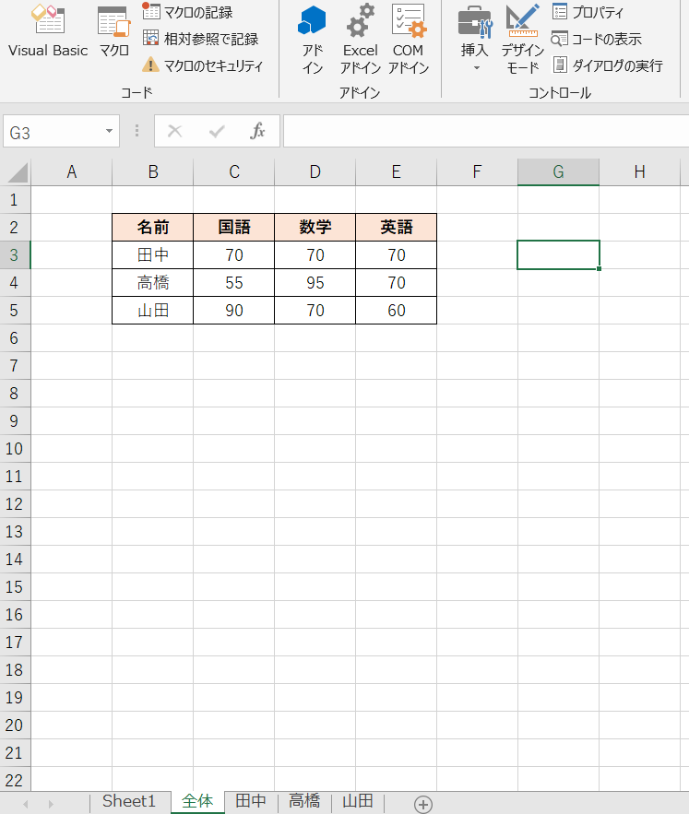Open the マクロ (Macros) dialog

pos(113,31)
